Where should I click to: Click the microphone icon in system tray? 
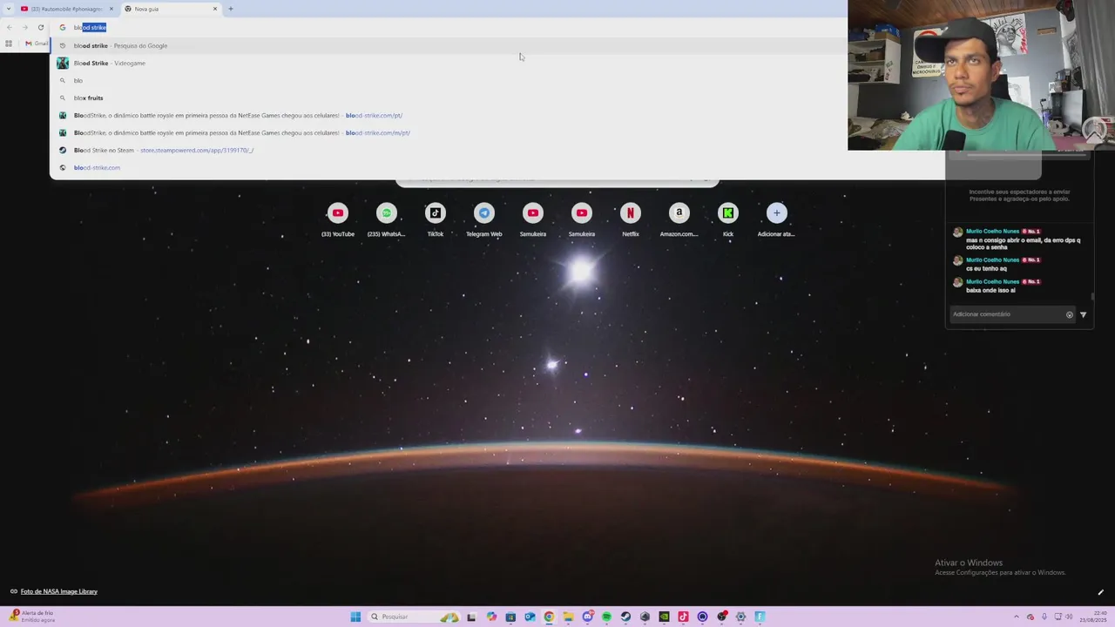(x=1044, y=617)
